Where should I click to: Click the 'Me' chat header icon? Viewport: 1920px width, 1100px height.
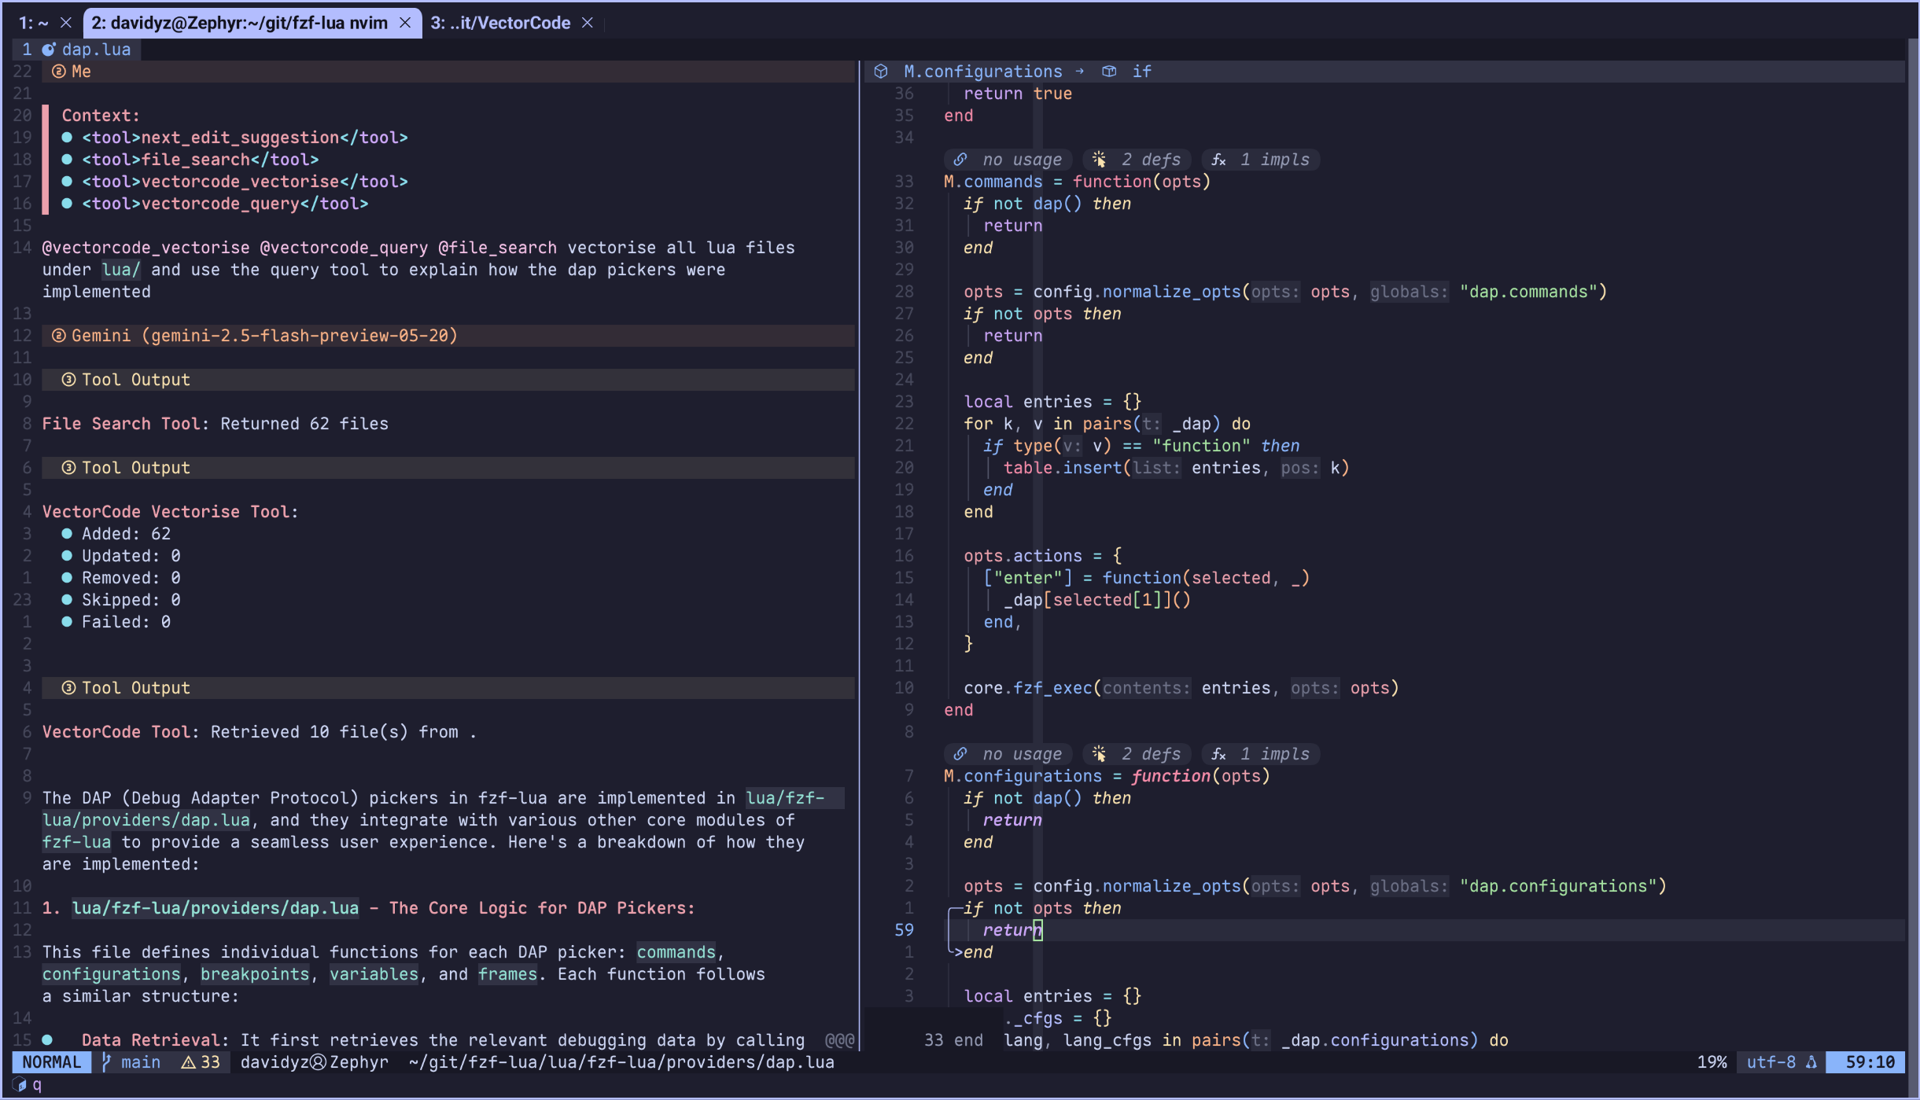pyautogui.click(x=58, y=72)
